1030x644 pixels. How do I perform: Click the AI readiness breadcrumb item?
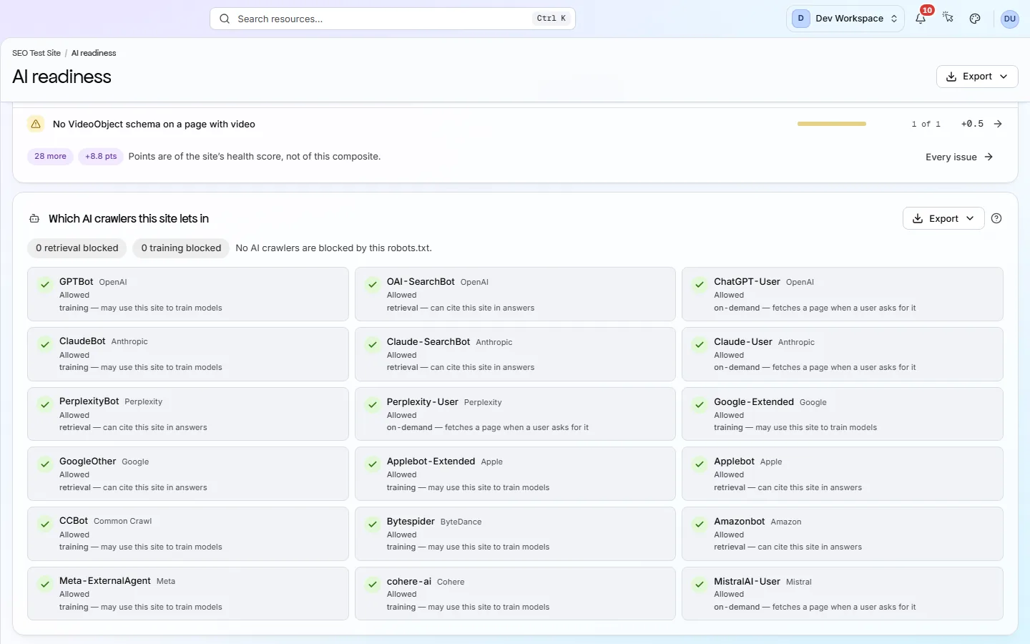(x=94, y=53)
